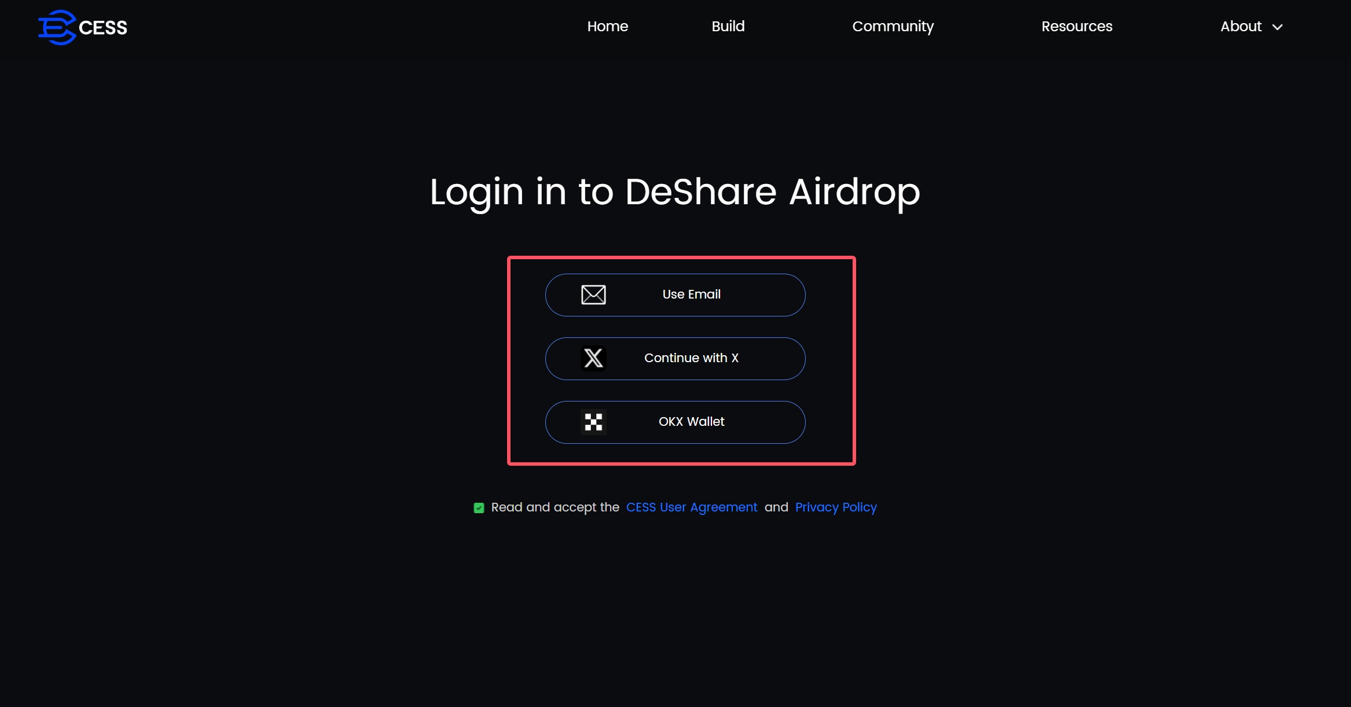Log in with the Use Email button
Screen dimensions: 1351x707
(x=675, y=295)
